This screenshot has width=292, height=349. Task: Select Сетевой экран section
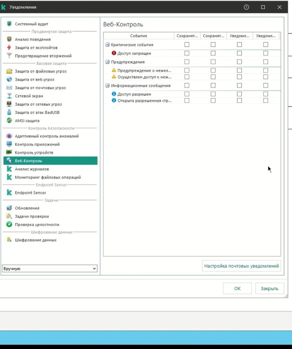[51, 96]
